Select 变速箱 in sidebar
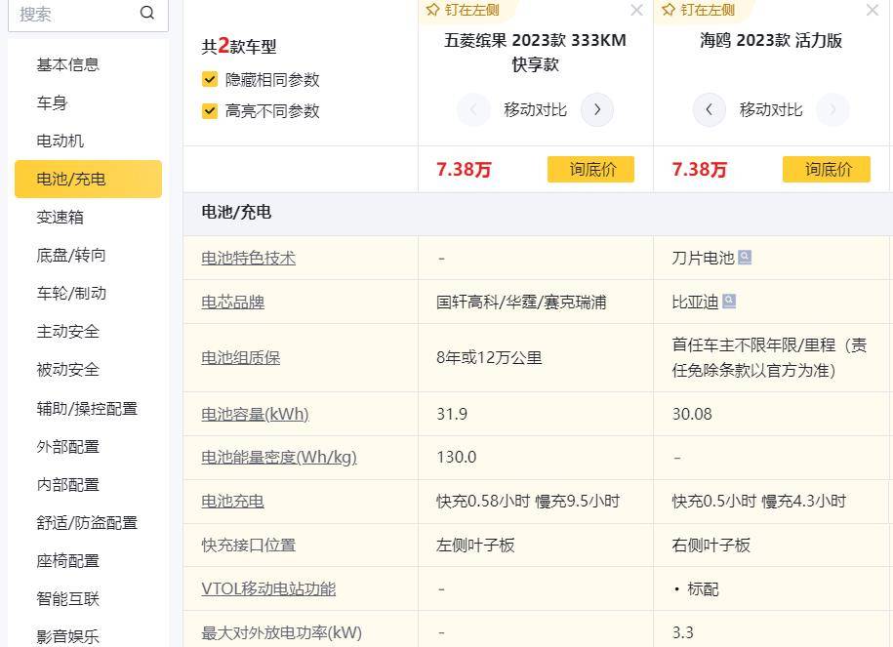This screenshot has height=647, width=893. pyautogui.click(x=60, y=217)
